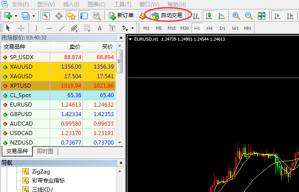Click the navigator scrollbar up arrow
The image size is (299, 192).
click(x=120, y=171)
